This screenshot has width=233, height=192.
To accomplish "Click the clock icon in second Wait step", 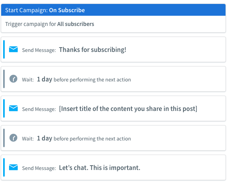I will click(x=13, y=138).
